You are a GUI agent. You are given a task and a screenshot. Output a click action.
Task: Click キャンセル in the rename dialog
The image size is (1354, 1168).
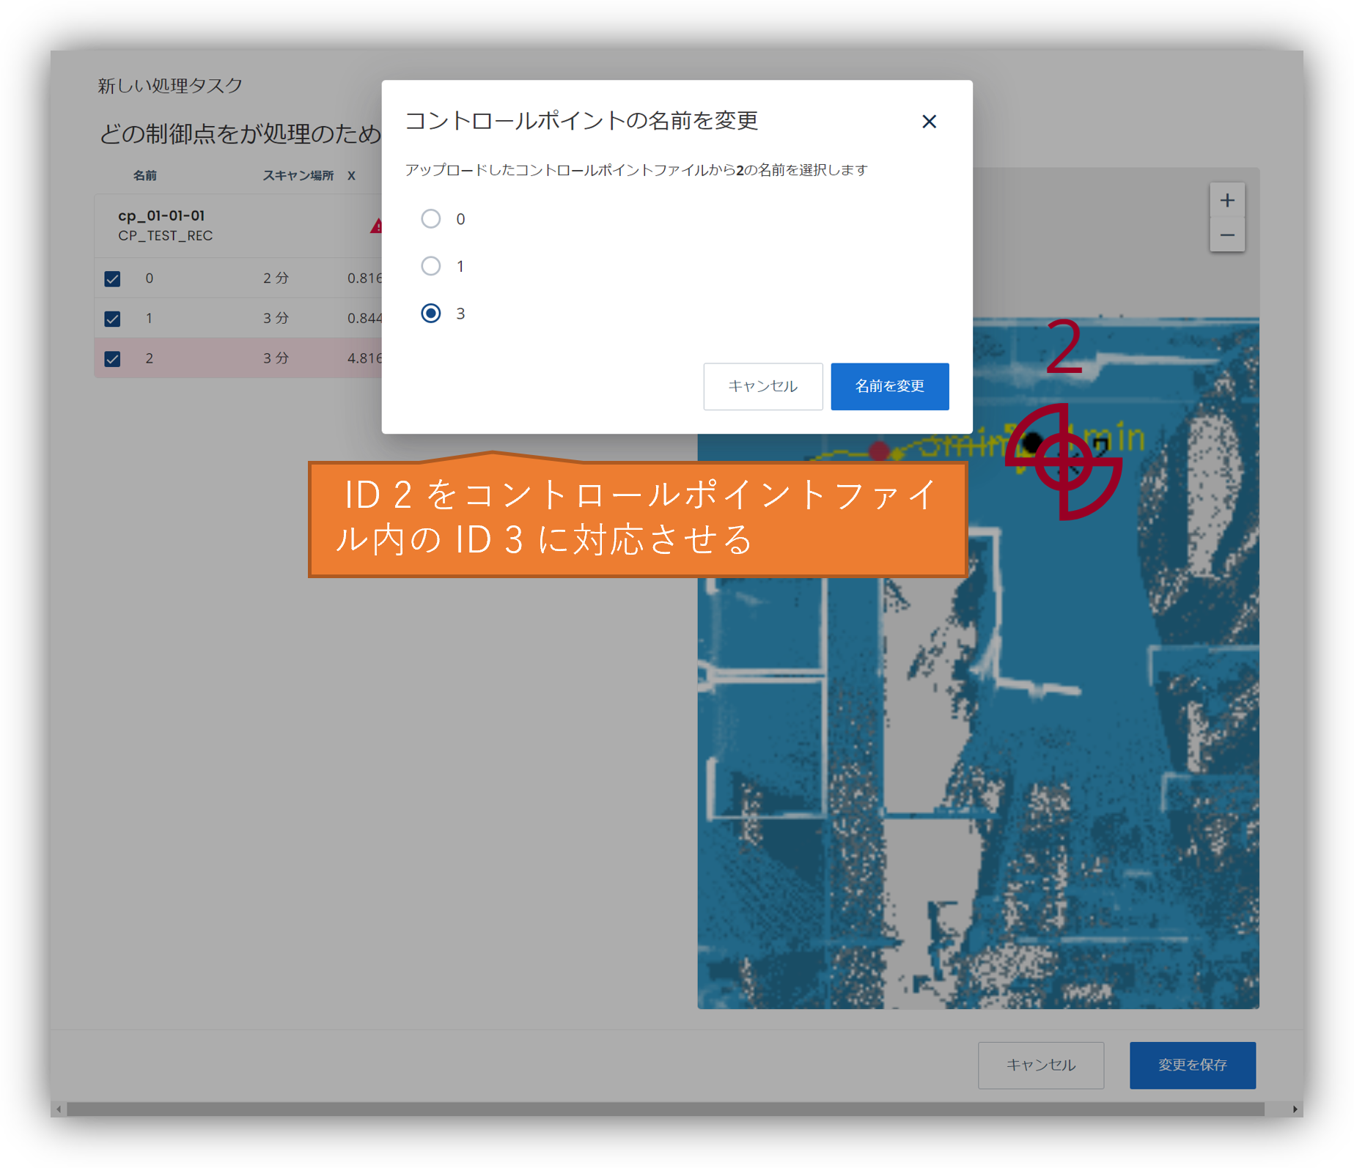pyautogui.click(x=763, y=386)
